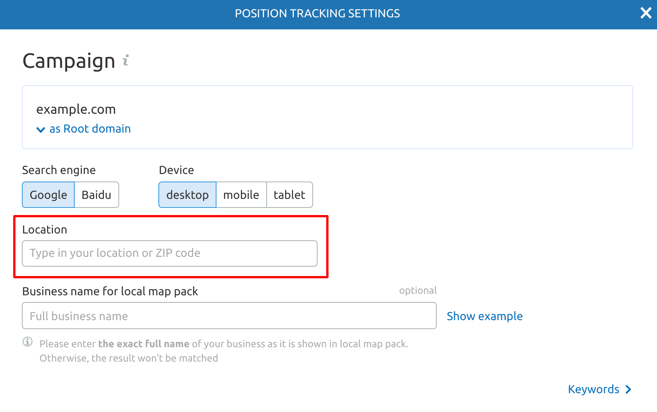Click the Full business name field
This screenshot has width=657, height=412.
pyautogui.click(x=229, y=316)
